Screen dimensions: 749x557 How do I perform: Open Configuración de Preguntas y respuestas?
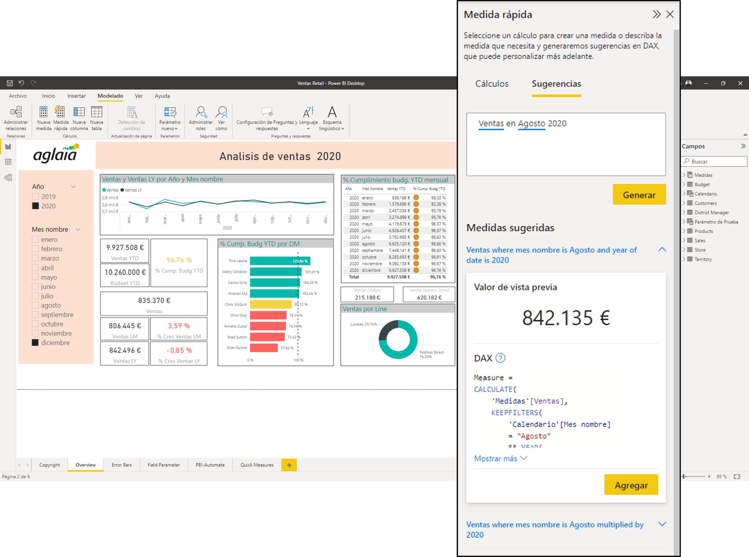pos(266,119)
